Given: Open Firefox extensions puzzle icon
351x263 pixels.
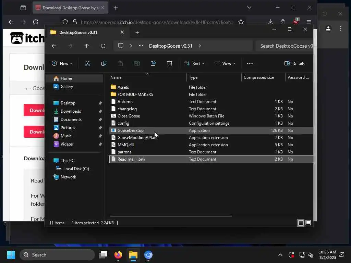Looking at the screenshot, I should 283,22.
